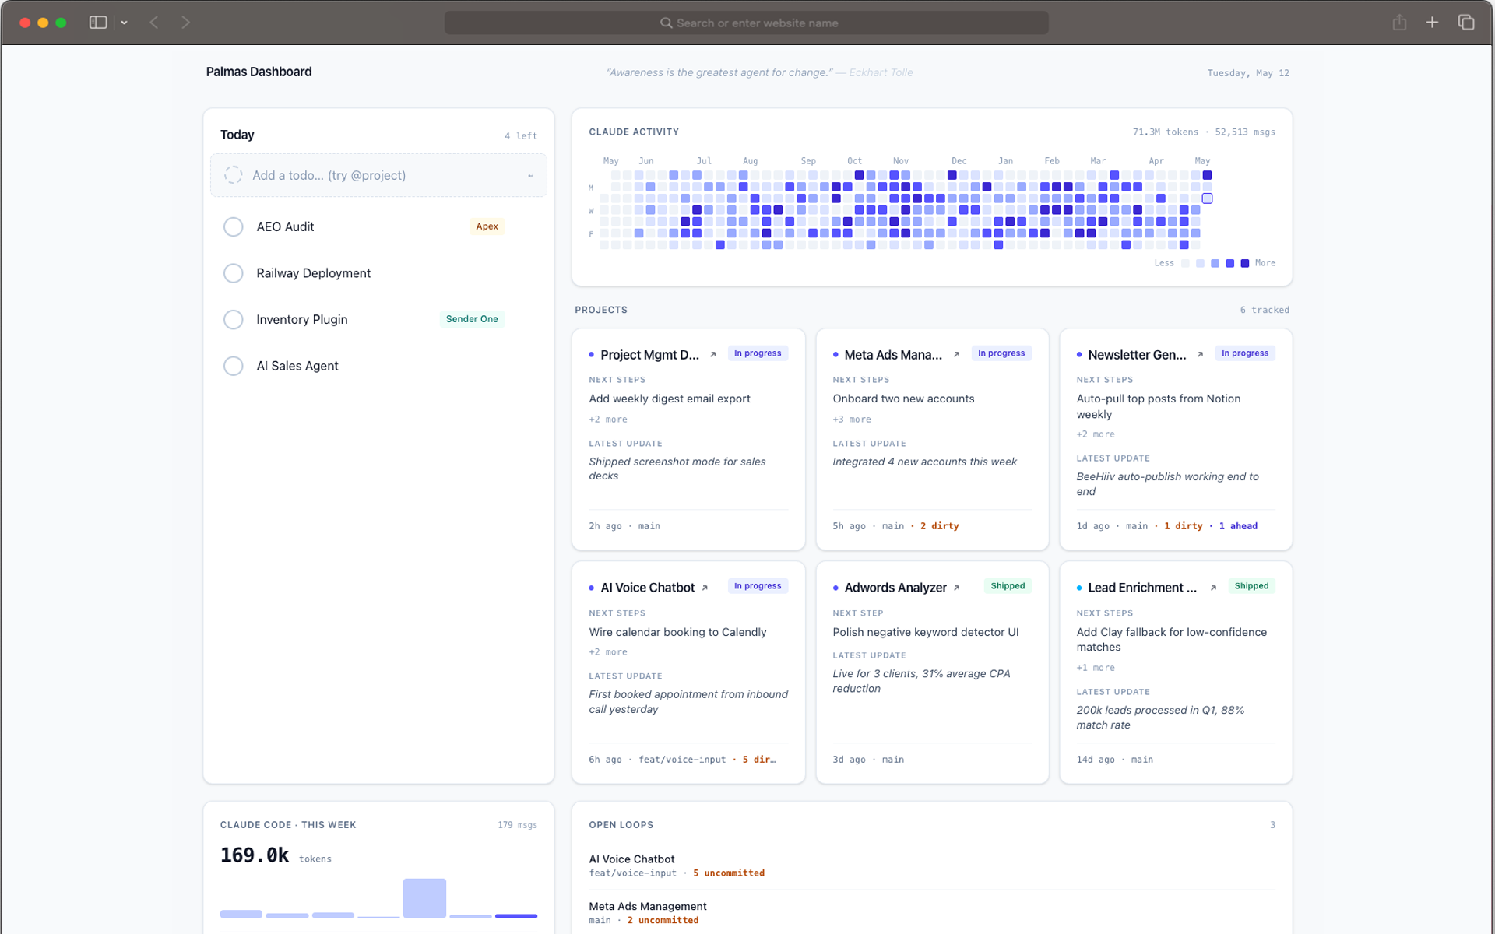Click Shipped badge on Adwords Analyzer card
The height and width of the screenshot is (934, 1495).
tap(1008, 586)
